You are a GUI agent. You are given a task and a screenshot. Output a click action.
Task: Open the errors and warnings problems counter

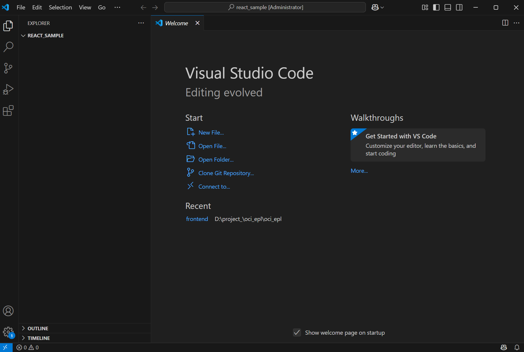(28, 348)
